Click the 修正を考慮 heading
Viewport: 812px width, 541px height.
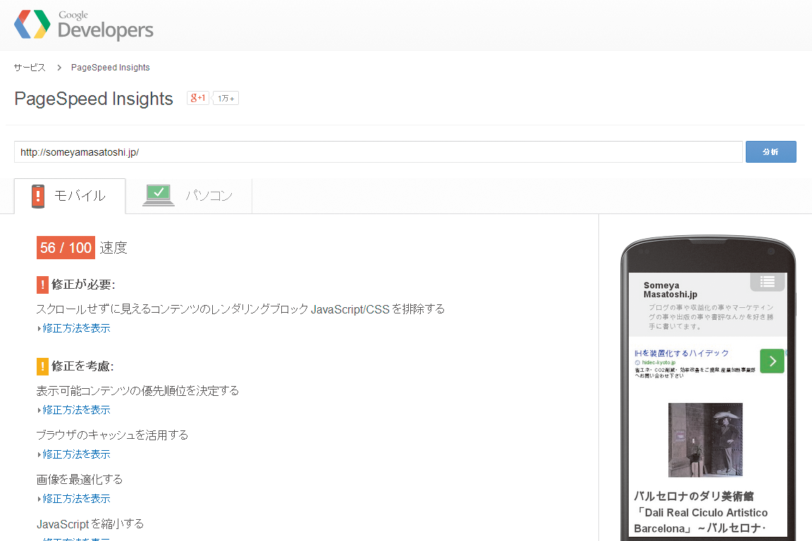pos(83,366)
